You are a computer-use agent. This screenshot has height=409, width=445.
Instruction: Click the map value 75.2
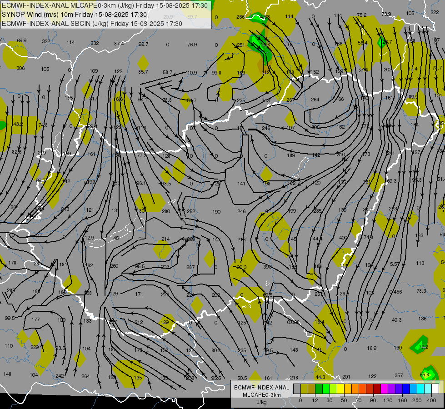click(x=362, y=15)
